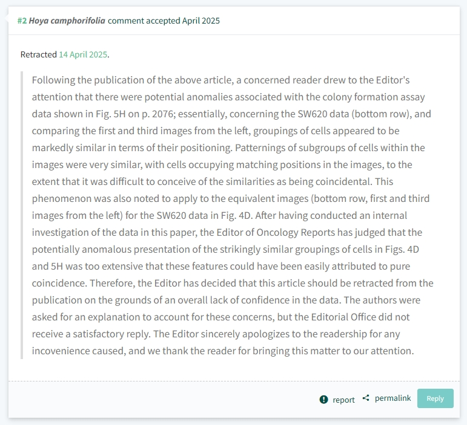Open the report link text
Viewport: 467px width, 425px height.
(x=343, y=400)
